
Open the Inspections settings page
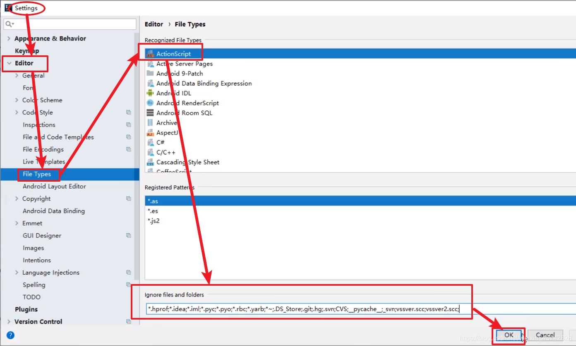(39, 125)
